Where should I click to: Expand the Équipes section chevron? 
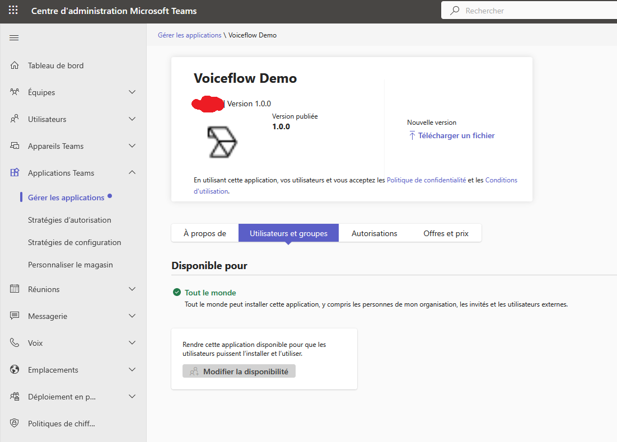point(132,92)
